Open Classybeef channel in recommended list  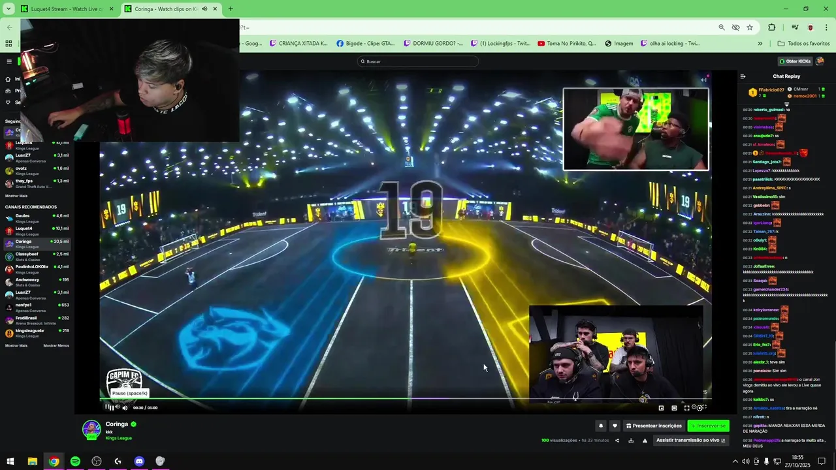tap(37, 257)
